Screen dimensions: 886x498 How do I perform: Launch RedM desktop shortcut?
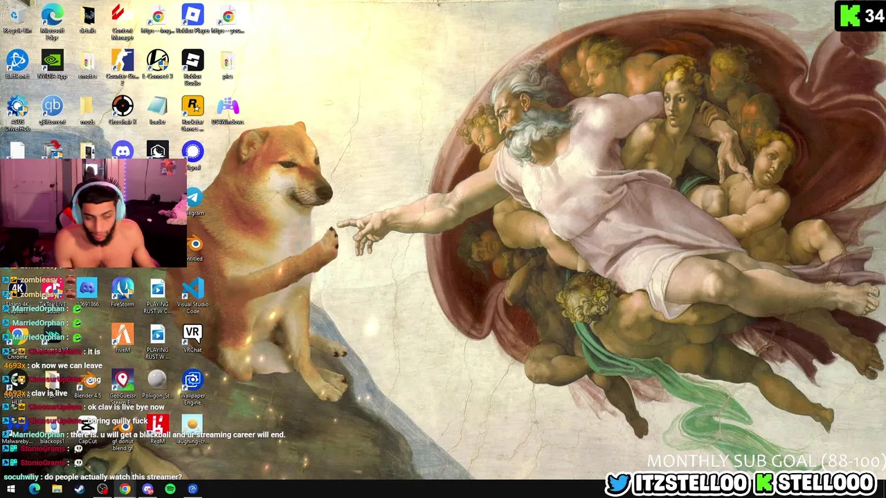pyautogui.click(x=158, y=430)
